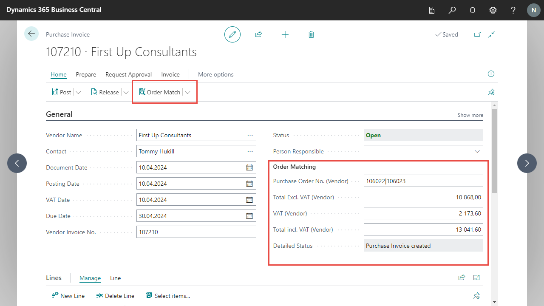
Task: Create new document with plus icon
Action: [285, 34]
